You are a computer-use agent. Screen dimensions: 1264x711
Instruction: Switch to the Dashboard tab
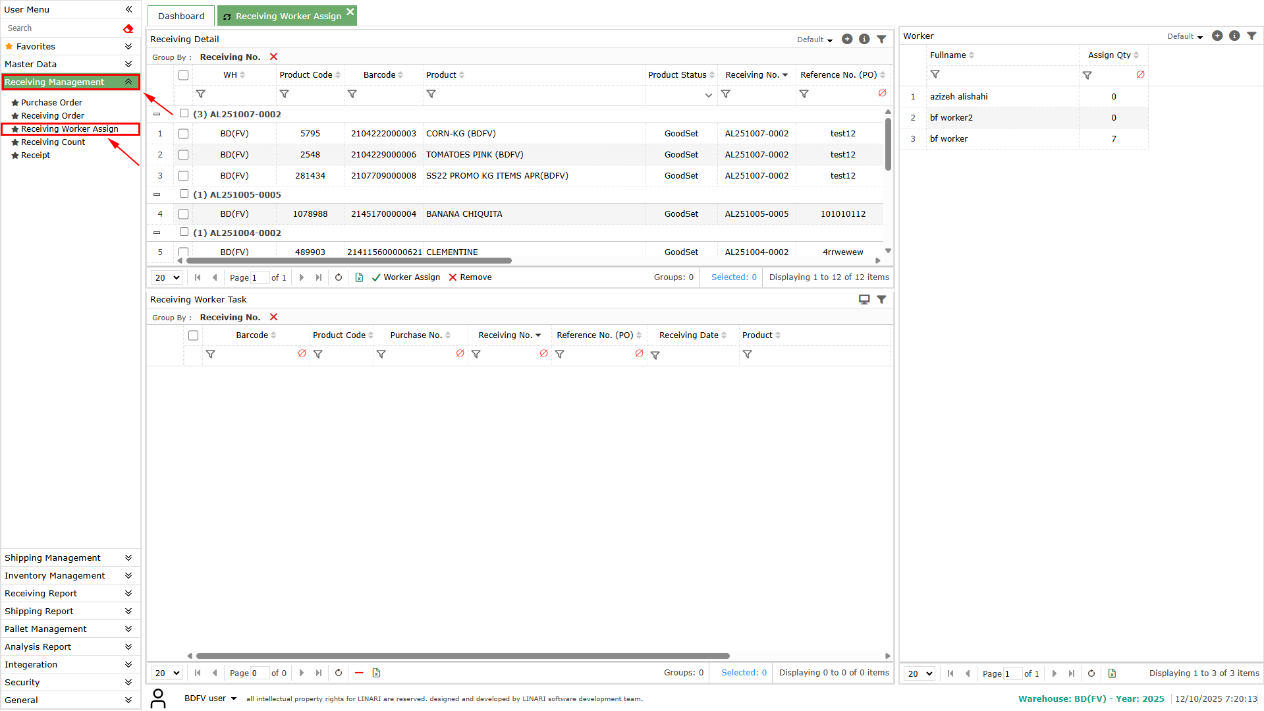181,16
